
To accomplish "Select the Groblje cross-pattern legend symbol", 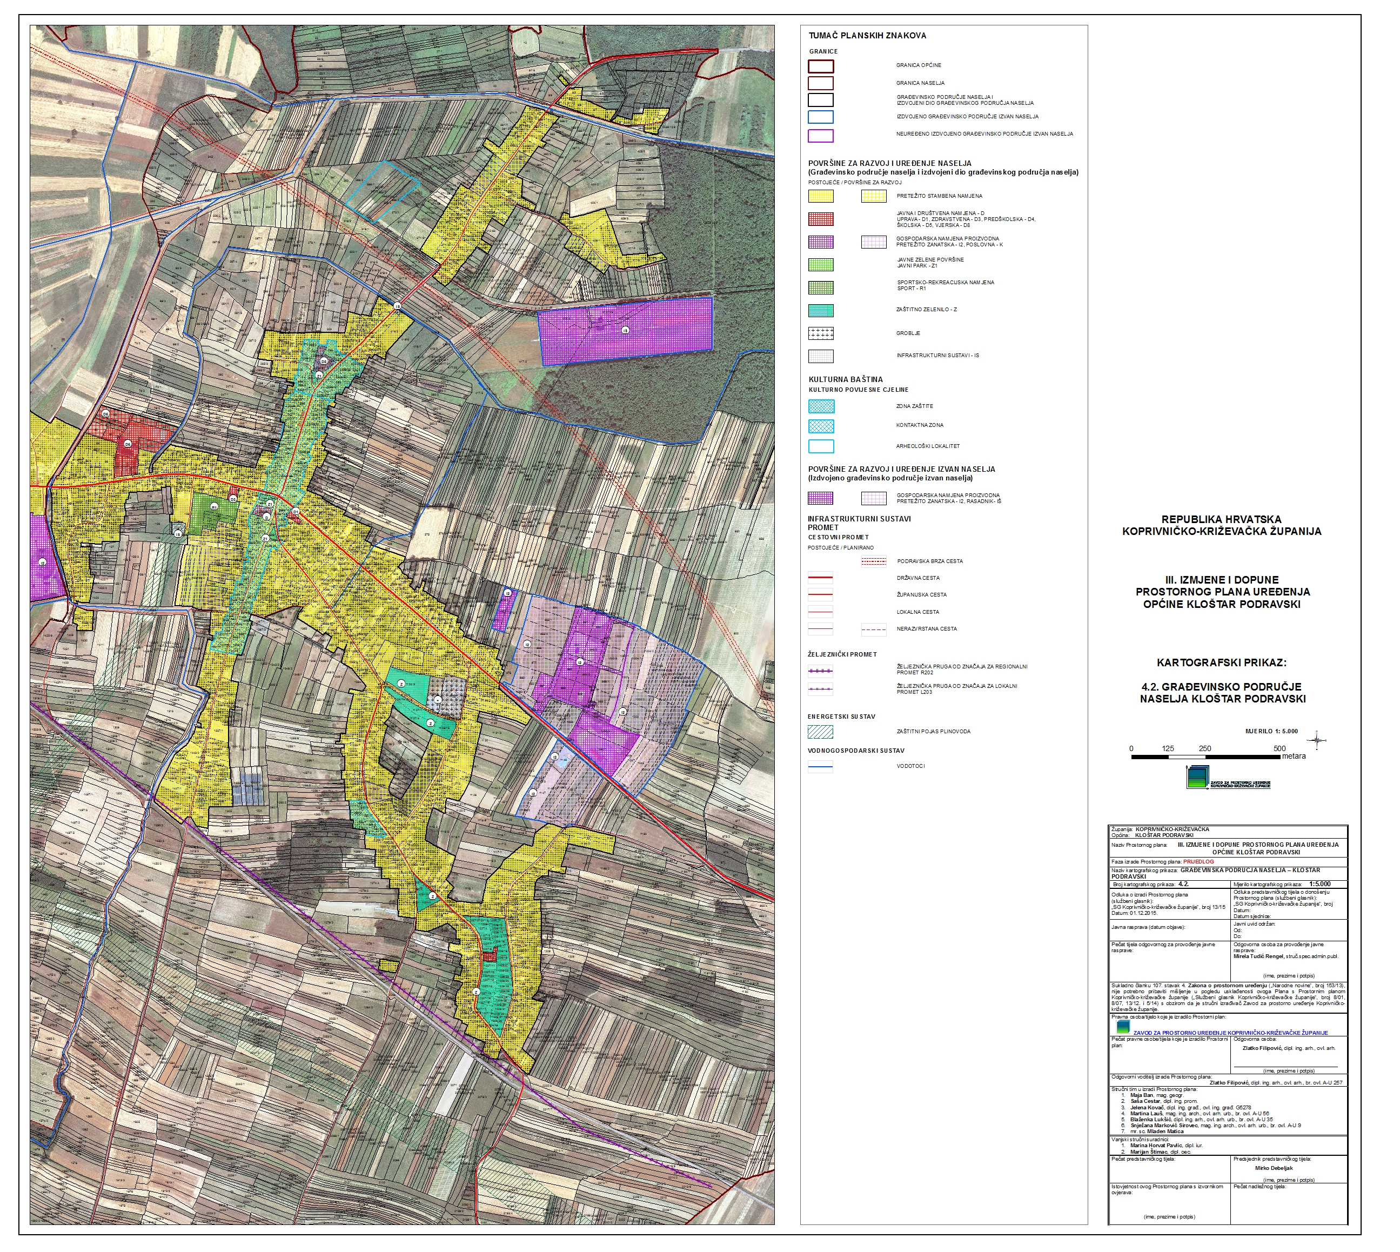I will tap(821, 333).
